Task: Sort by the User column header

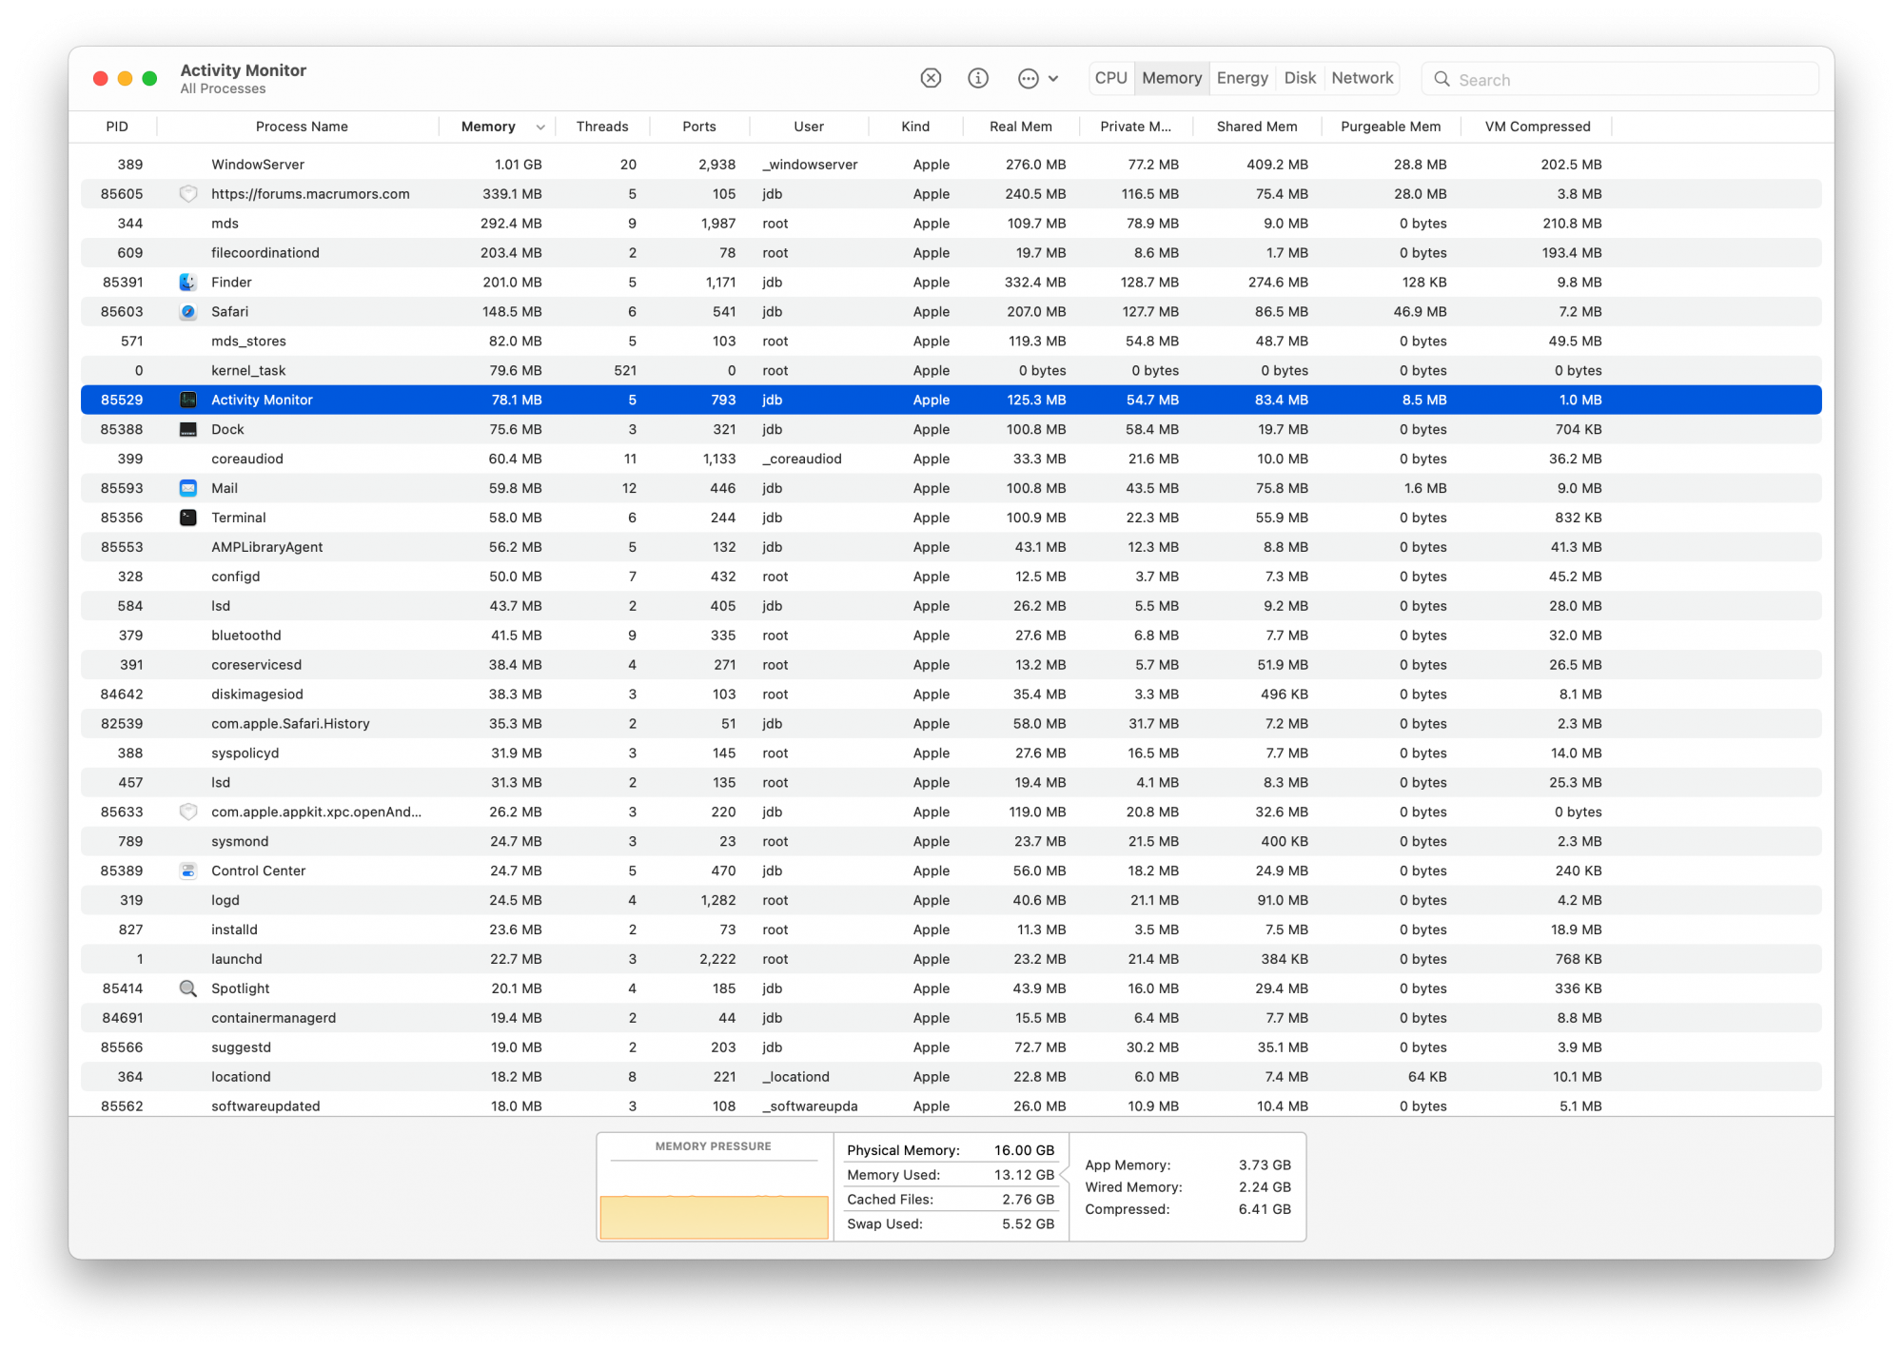Action: (809, 127)
